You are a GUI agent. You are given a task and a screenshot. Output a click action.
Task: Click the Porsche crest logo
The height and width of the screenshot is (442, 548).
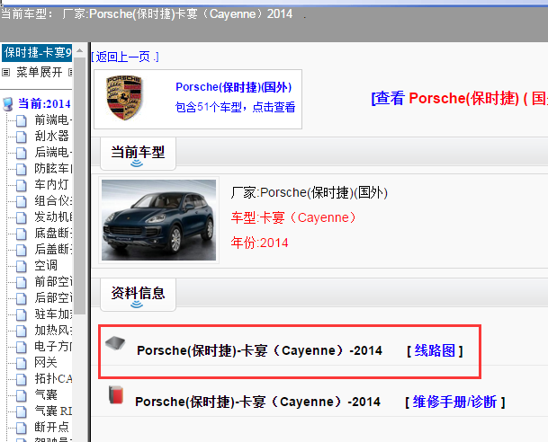(124, 98)
